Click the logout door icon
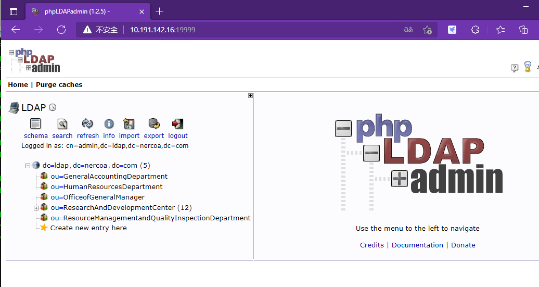This screenshot has height=287, width=539. click(178, 124)
